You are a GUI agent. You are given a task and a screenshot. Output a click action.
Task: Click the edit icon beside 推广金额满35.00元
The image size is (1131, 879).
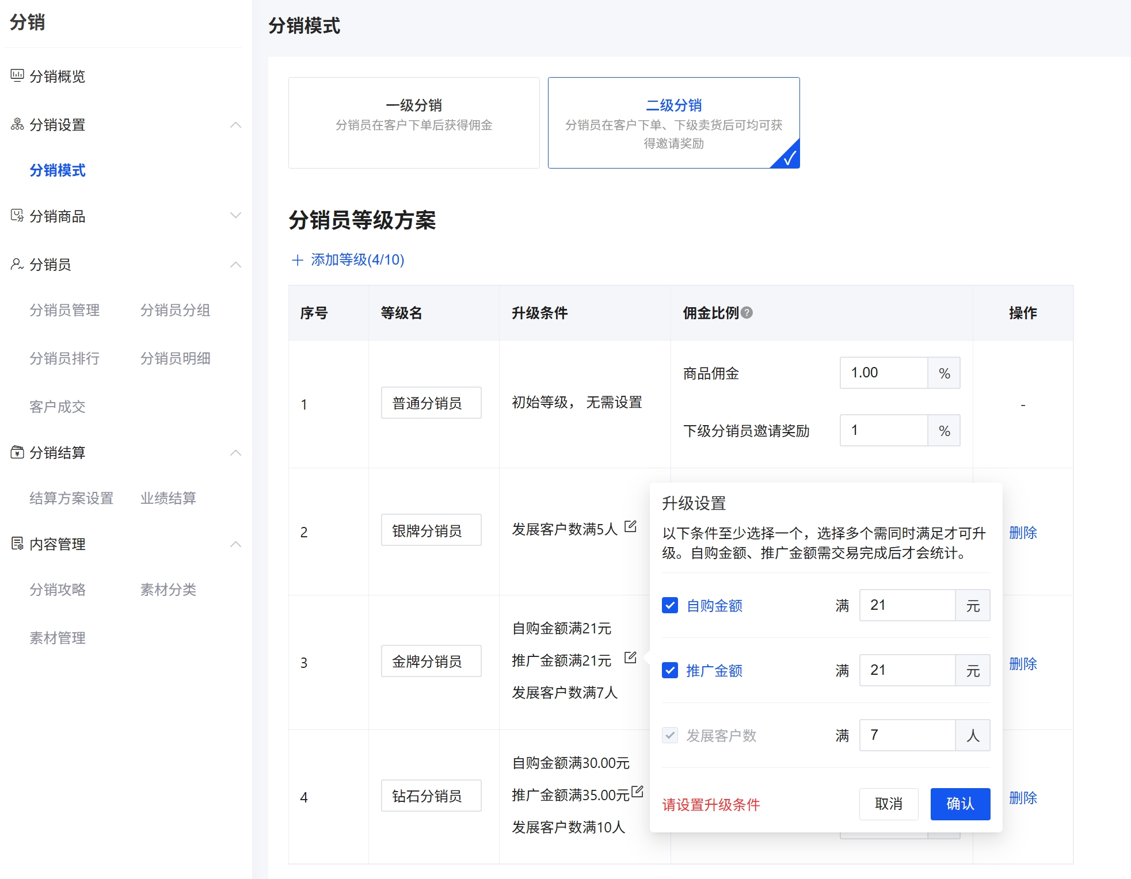coord(637,791)
